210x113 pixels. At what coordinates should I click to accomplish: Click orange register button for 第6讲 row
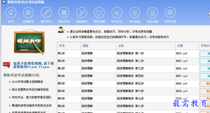tap(205, 91)
